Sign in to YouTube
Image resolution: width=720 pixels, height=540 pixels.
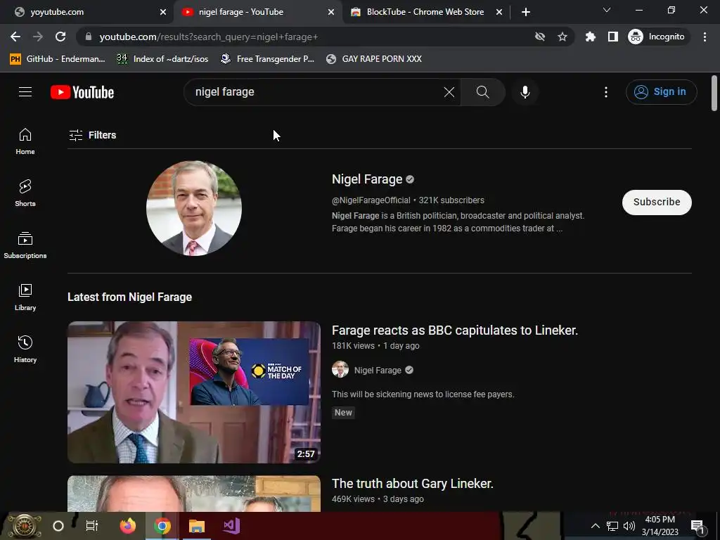661,92
